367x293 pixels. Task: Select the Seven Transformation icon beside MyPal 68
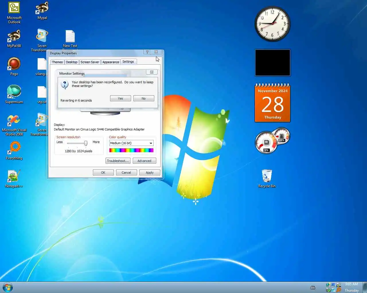click(x=42, y=40)
